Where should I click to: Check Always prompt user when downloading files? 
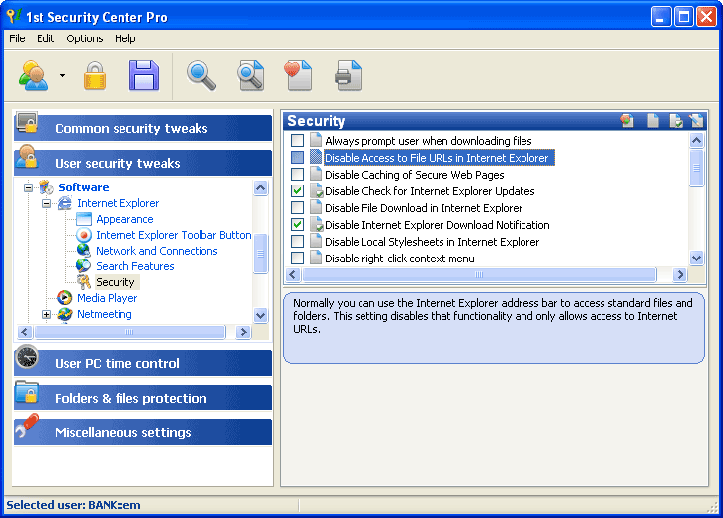point(298,140)
